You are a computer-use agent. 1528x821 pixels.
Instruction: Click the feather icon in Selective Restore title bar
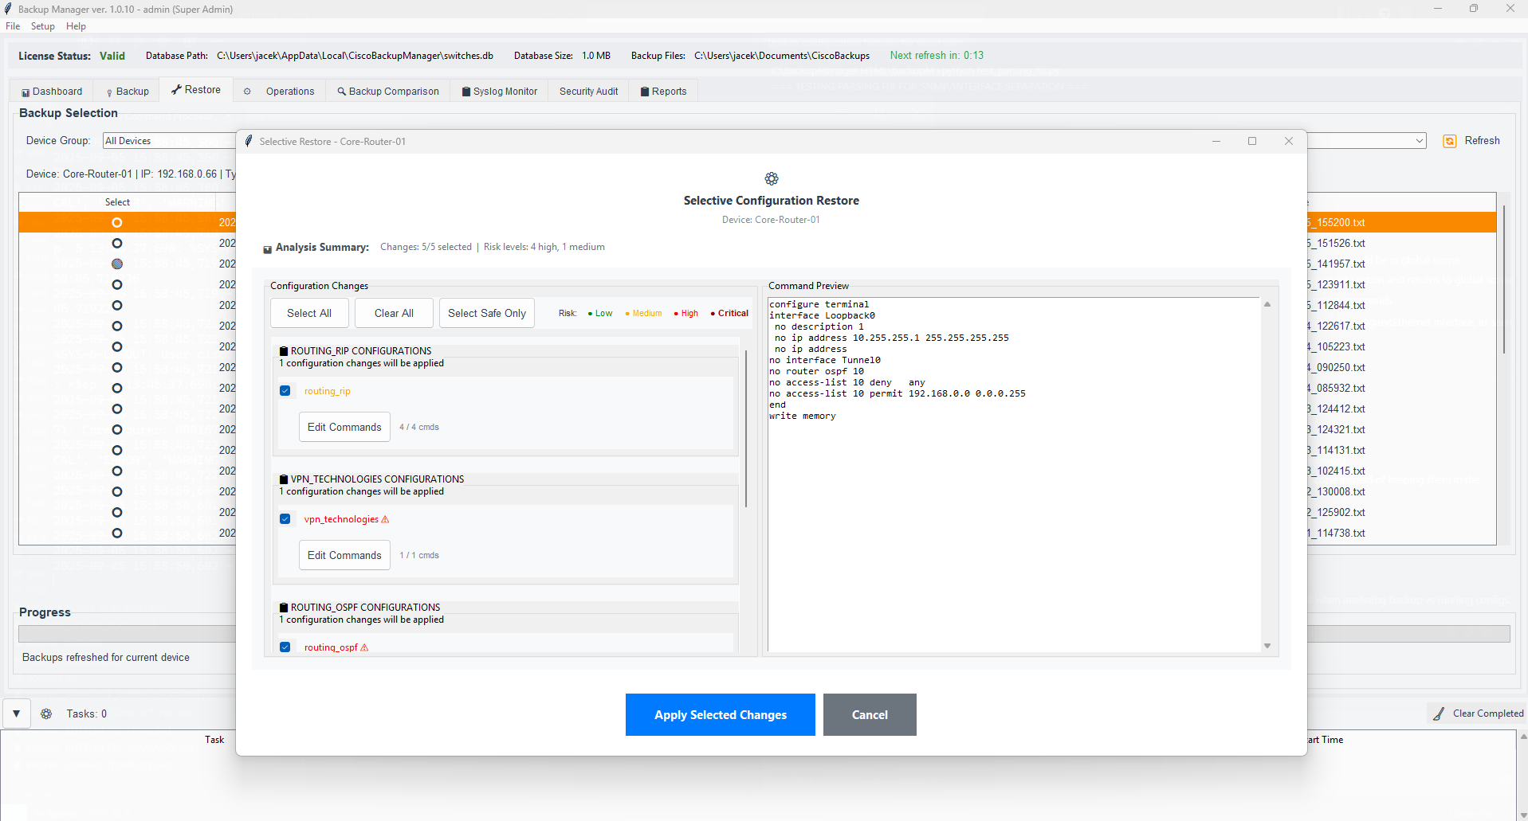249,141
